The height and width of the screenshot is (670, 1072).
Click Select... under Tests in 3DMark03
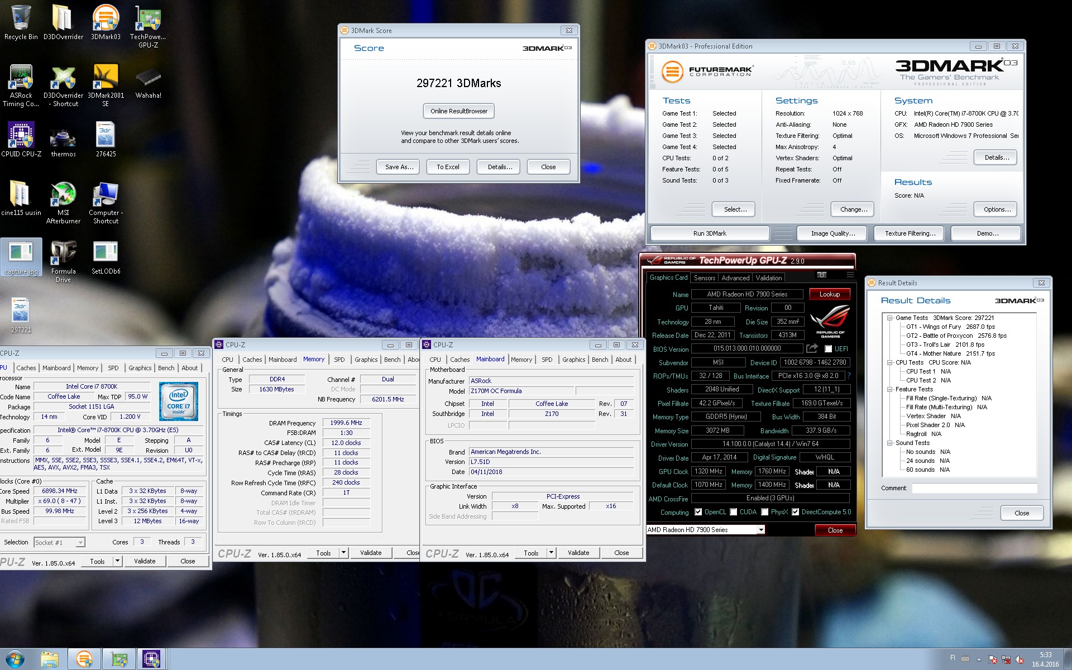pos(735,209)
